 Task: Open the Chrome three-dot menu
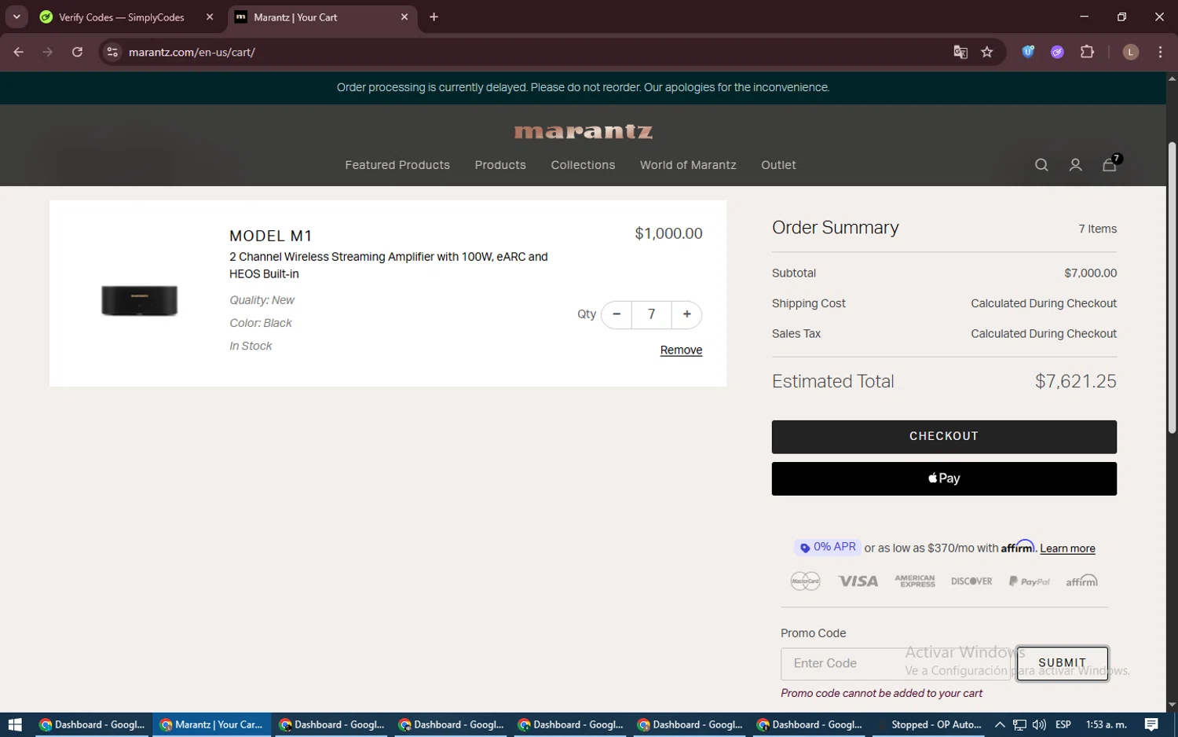tap(1160, 53)
